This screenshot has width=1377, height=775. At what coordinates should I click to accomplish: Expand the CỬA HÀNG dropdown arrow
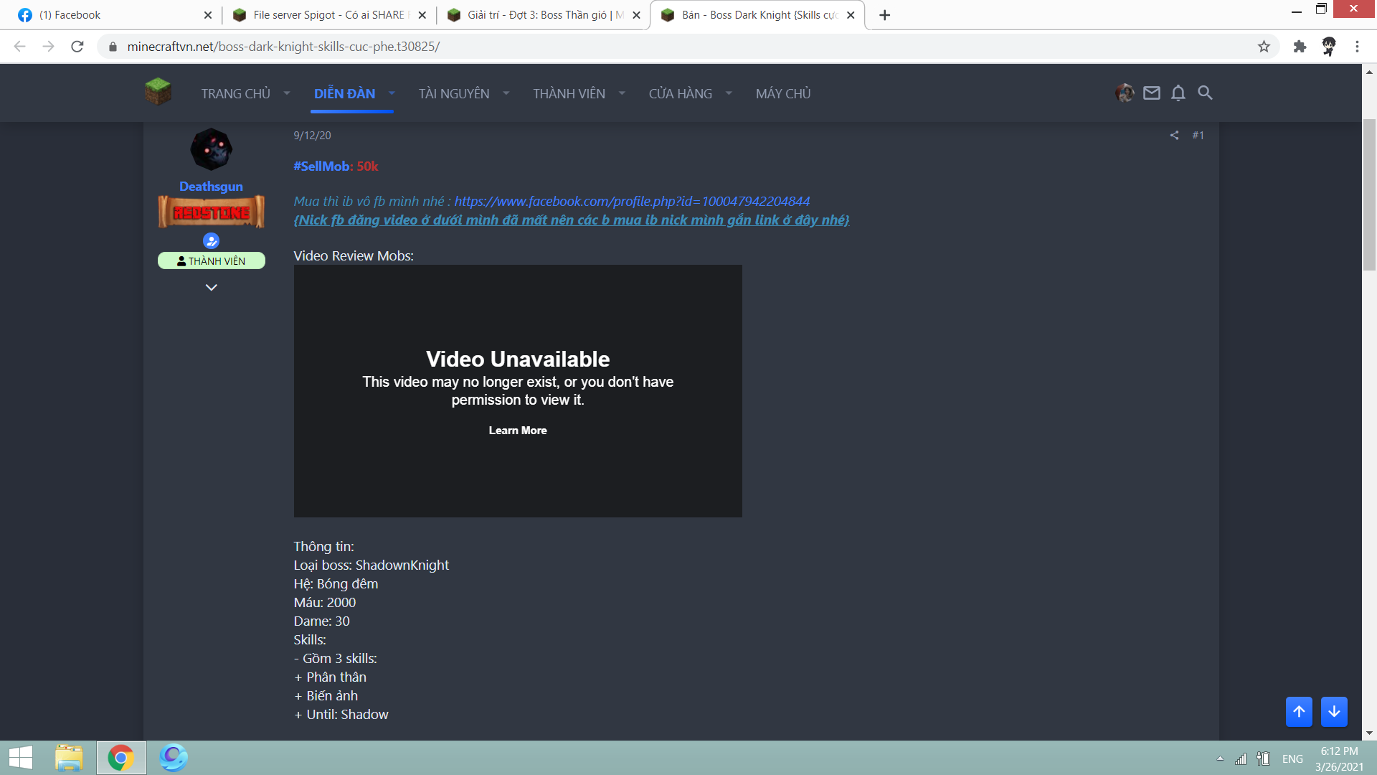tap(729, 93)
